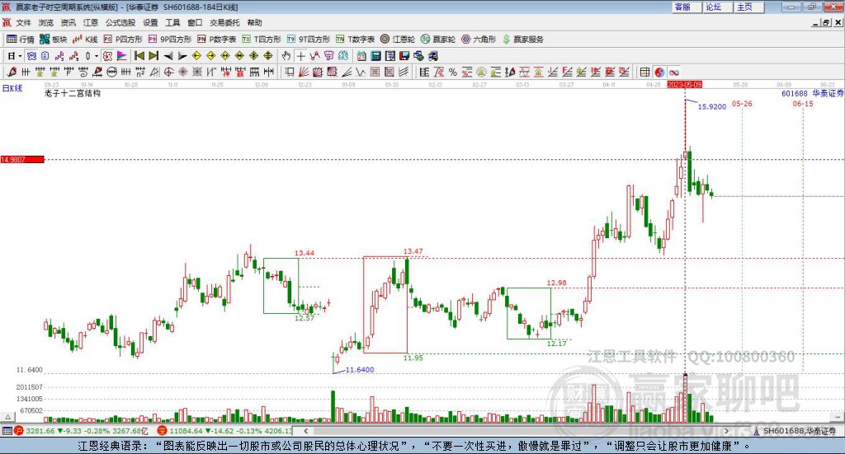Open the T四方形 tool

(x=262, y=40)
